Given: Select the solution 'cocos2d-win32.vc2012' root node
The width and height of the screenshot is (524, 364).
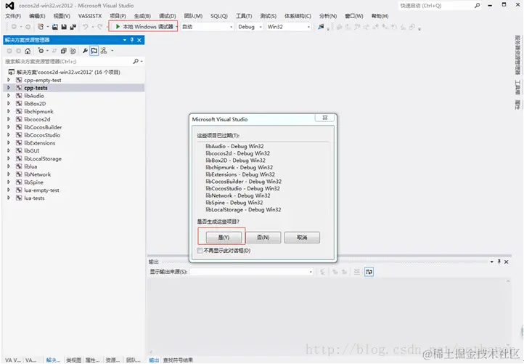Looking at the screenshot, I should click(68, 72).
